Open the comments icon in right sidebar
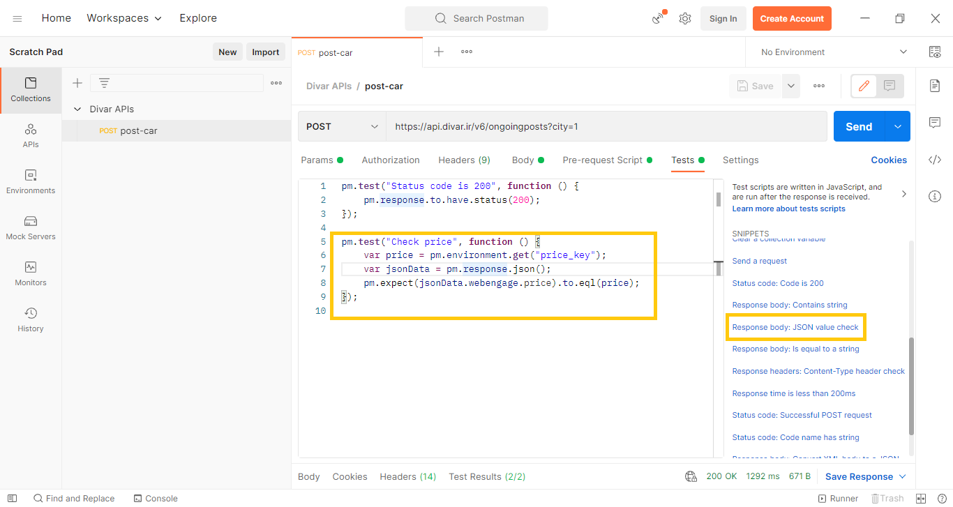 pyautogui.click(x=935, y=123)
